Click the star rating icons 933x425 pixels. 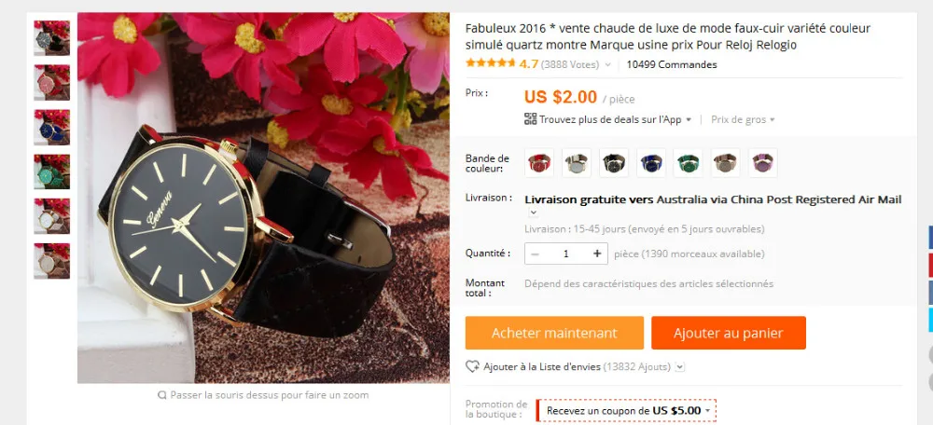point(491,63)
